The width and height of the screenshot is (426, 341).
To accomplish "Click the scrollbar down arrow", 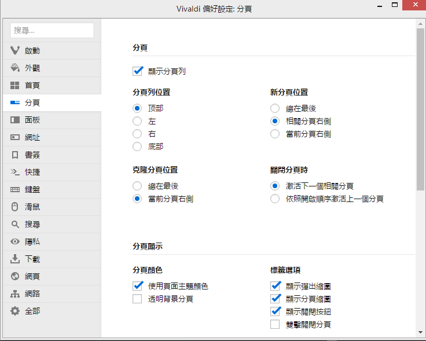I will tap(420, 332).
